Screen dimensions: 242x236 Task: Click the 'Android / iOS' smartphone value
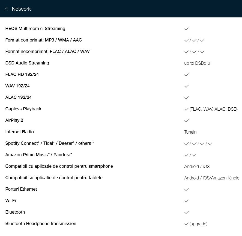pos(197,166)
